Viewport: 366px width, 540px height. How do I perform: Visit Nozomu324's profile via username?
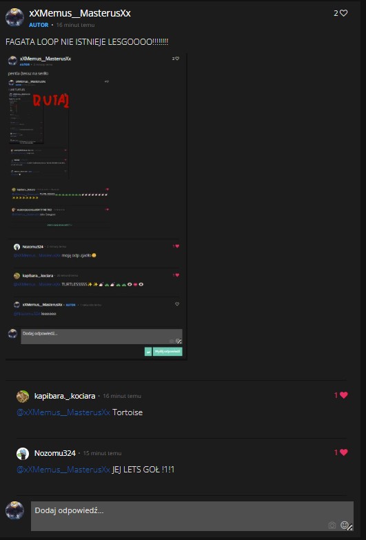tap(54, 453)
